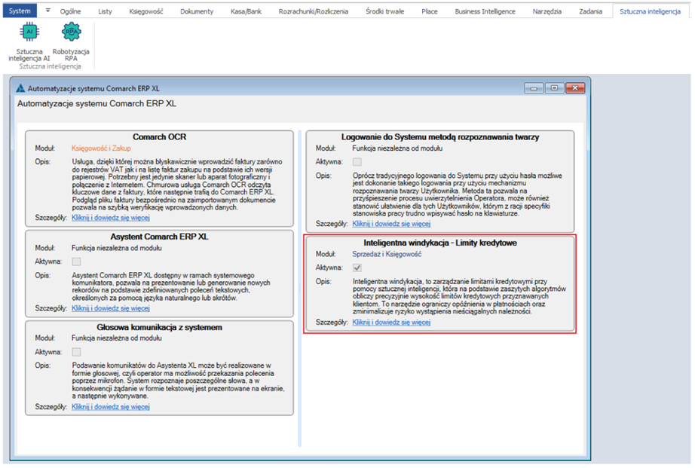Uncheck Aktywna for Inteligentna windykacja
The width and height of the screenshot is (695, 468).
click(x=357, y=268)
